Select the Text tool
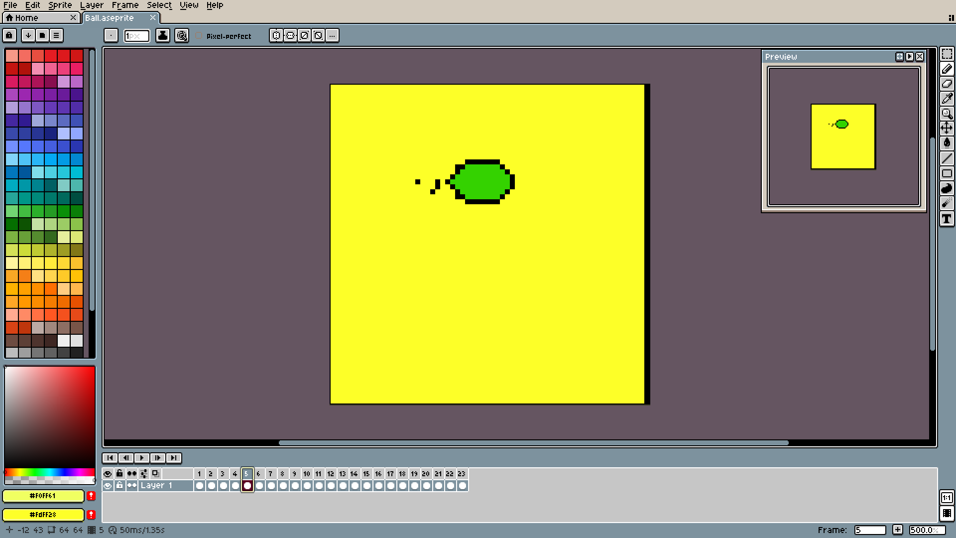Image resolution: width=956 pixels, height=538 pixels. pos(947,219)
